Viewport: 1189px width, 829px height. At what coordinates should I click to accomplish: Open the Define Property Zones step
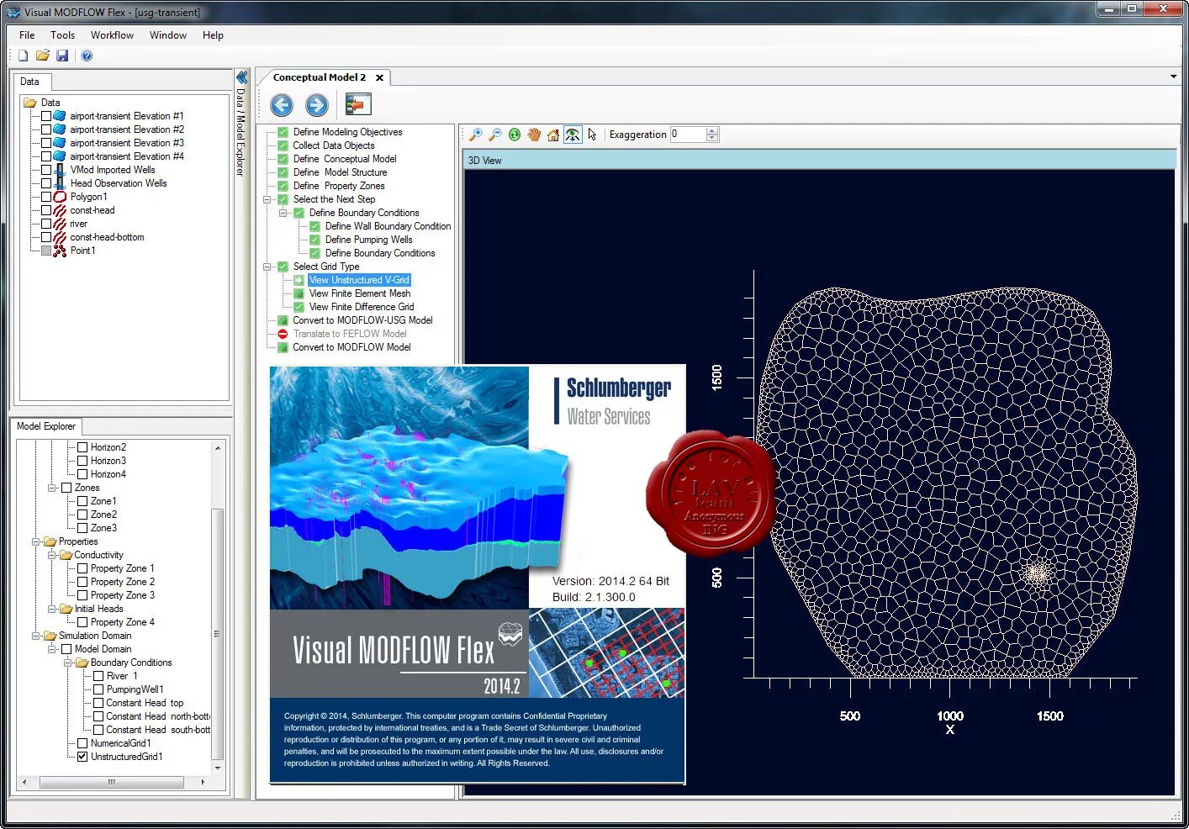pos(339,186)
